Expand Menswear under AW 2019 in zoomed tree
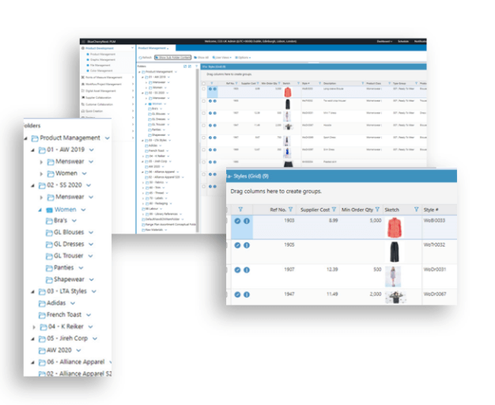The height and width of the screenshot is (405, 495). click(41, 162)
